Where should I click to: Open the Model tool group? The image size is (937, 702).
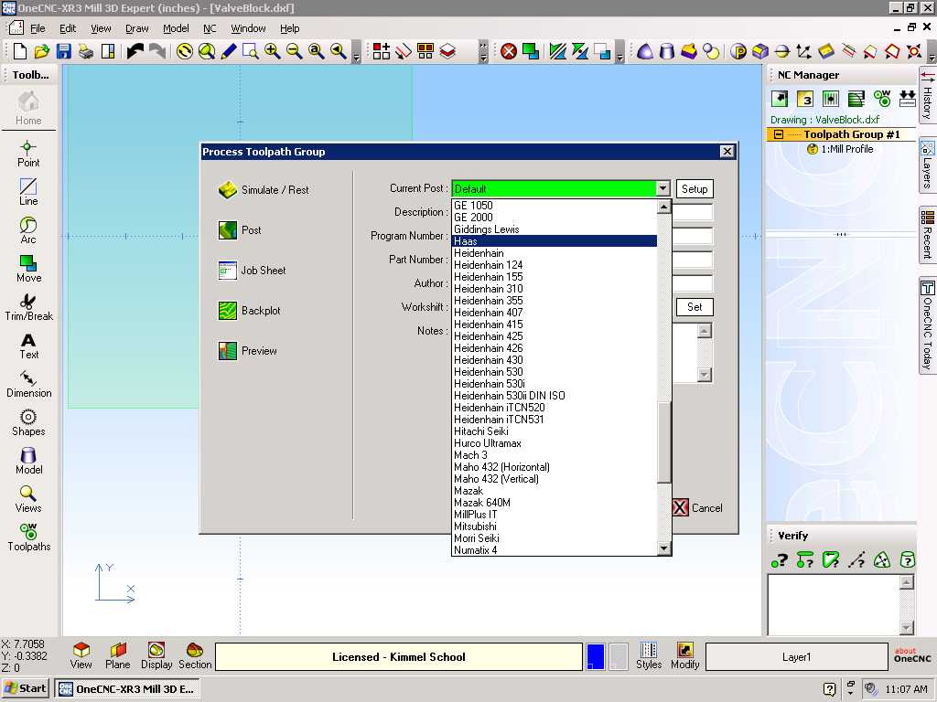(x=28, y=461)
